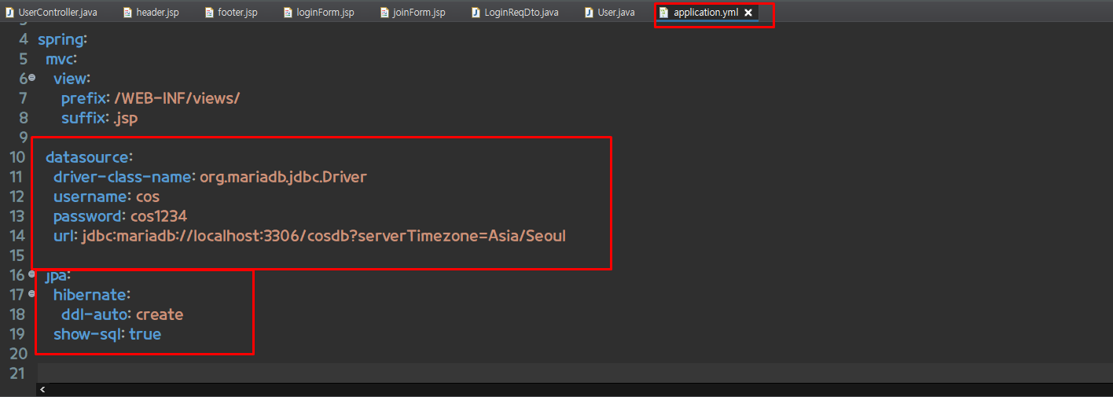The width and height of the screenshot is (1113, 397).
Task: Click the 'username' key
Action: (91, 197)
